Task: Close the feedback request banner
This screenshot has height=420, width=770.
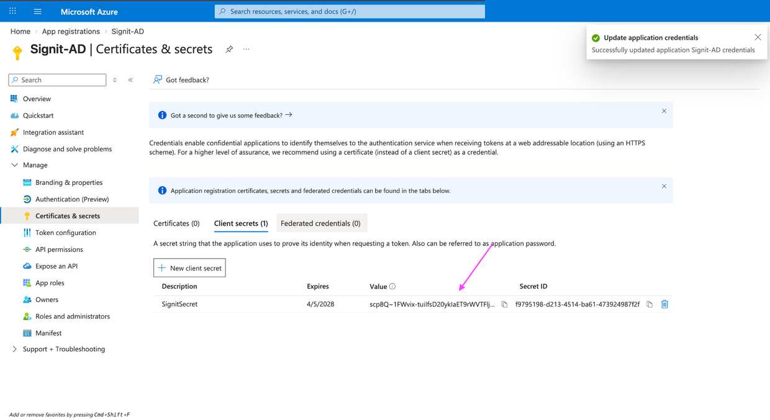Action: [x=664, y=111]
